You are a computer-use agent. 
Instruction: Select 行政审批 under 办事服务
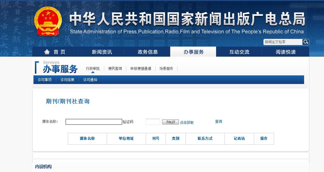coord(93,68)
